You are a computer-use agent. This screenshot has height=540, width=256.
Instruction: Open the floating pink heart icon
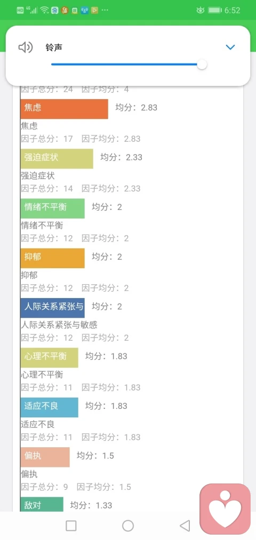(226, 509)
